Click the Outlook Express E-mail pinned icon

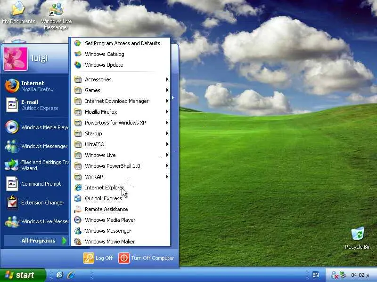tap(12, 105)
